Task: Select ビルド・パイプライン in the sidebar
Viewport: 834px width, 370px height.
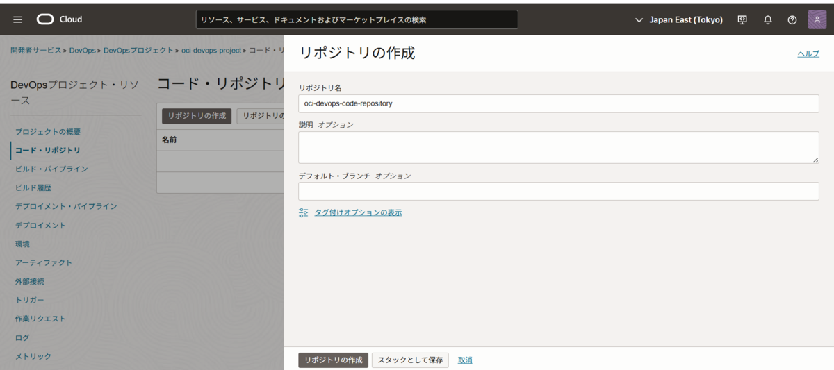Action: (x=51, y=169)
